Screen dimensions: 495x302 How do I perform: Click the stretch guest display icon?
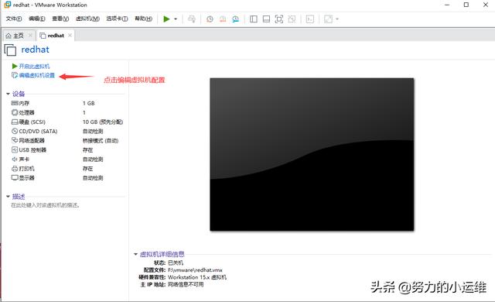pos(328,19)
